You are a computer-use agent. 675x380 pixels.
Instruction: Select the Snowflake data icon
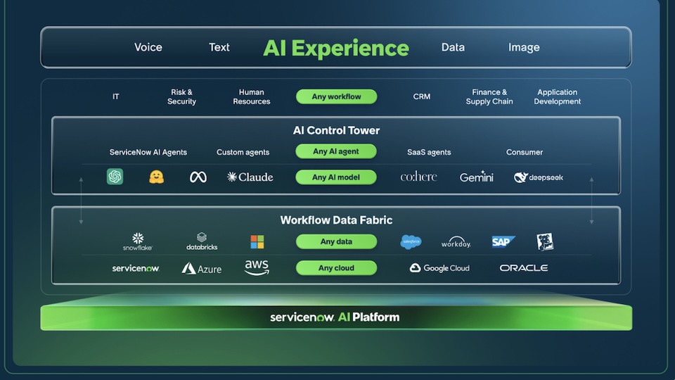138,241
